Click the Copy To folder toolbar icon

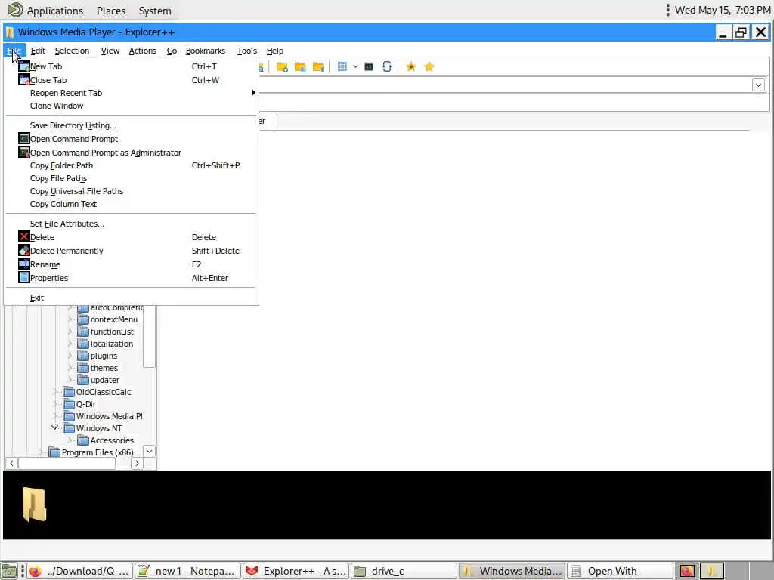300,66
